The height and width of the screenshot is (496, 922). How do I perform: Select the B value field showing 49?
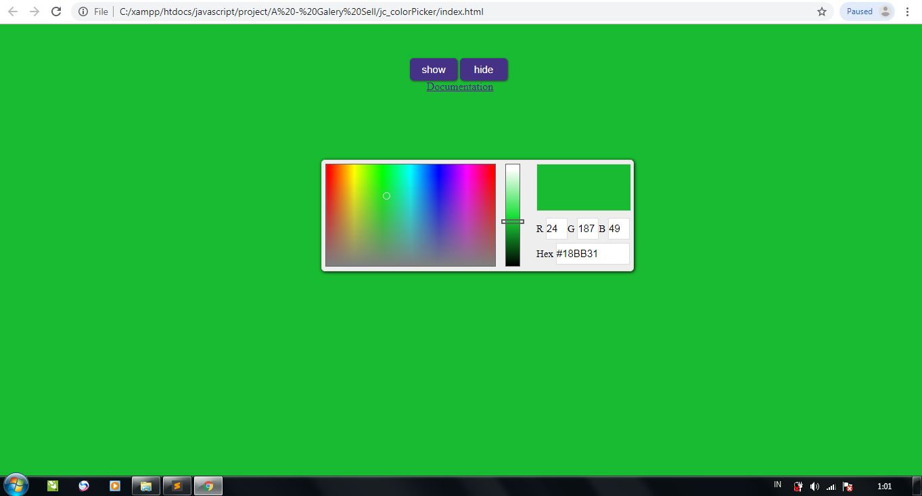click(x=618, y=229)
